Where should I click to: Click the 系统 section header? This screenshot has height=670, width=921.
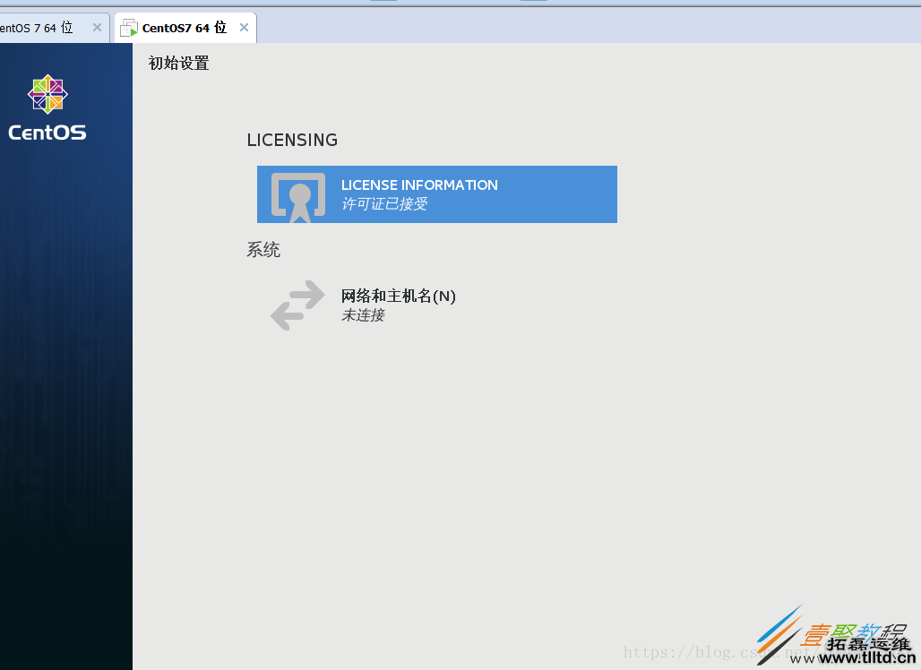pyautogui.click(x=263, y=250)
